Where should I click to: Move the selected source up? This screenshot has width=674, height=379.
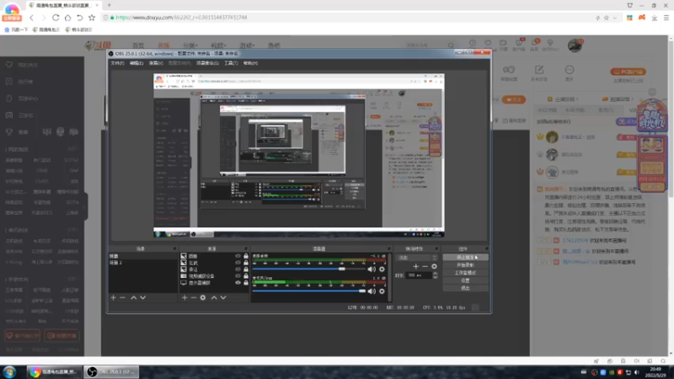click(214, 297)
